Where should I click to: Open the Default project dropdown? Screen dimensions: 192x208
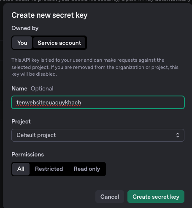pyautogui.click(x=98, y=135)
